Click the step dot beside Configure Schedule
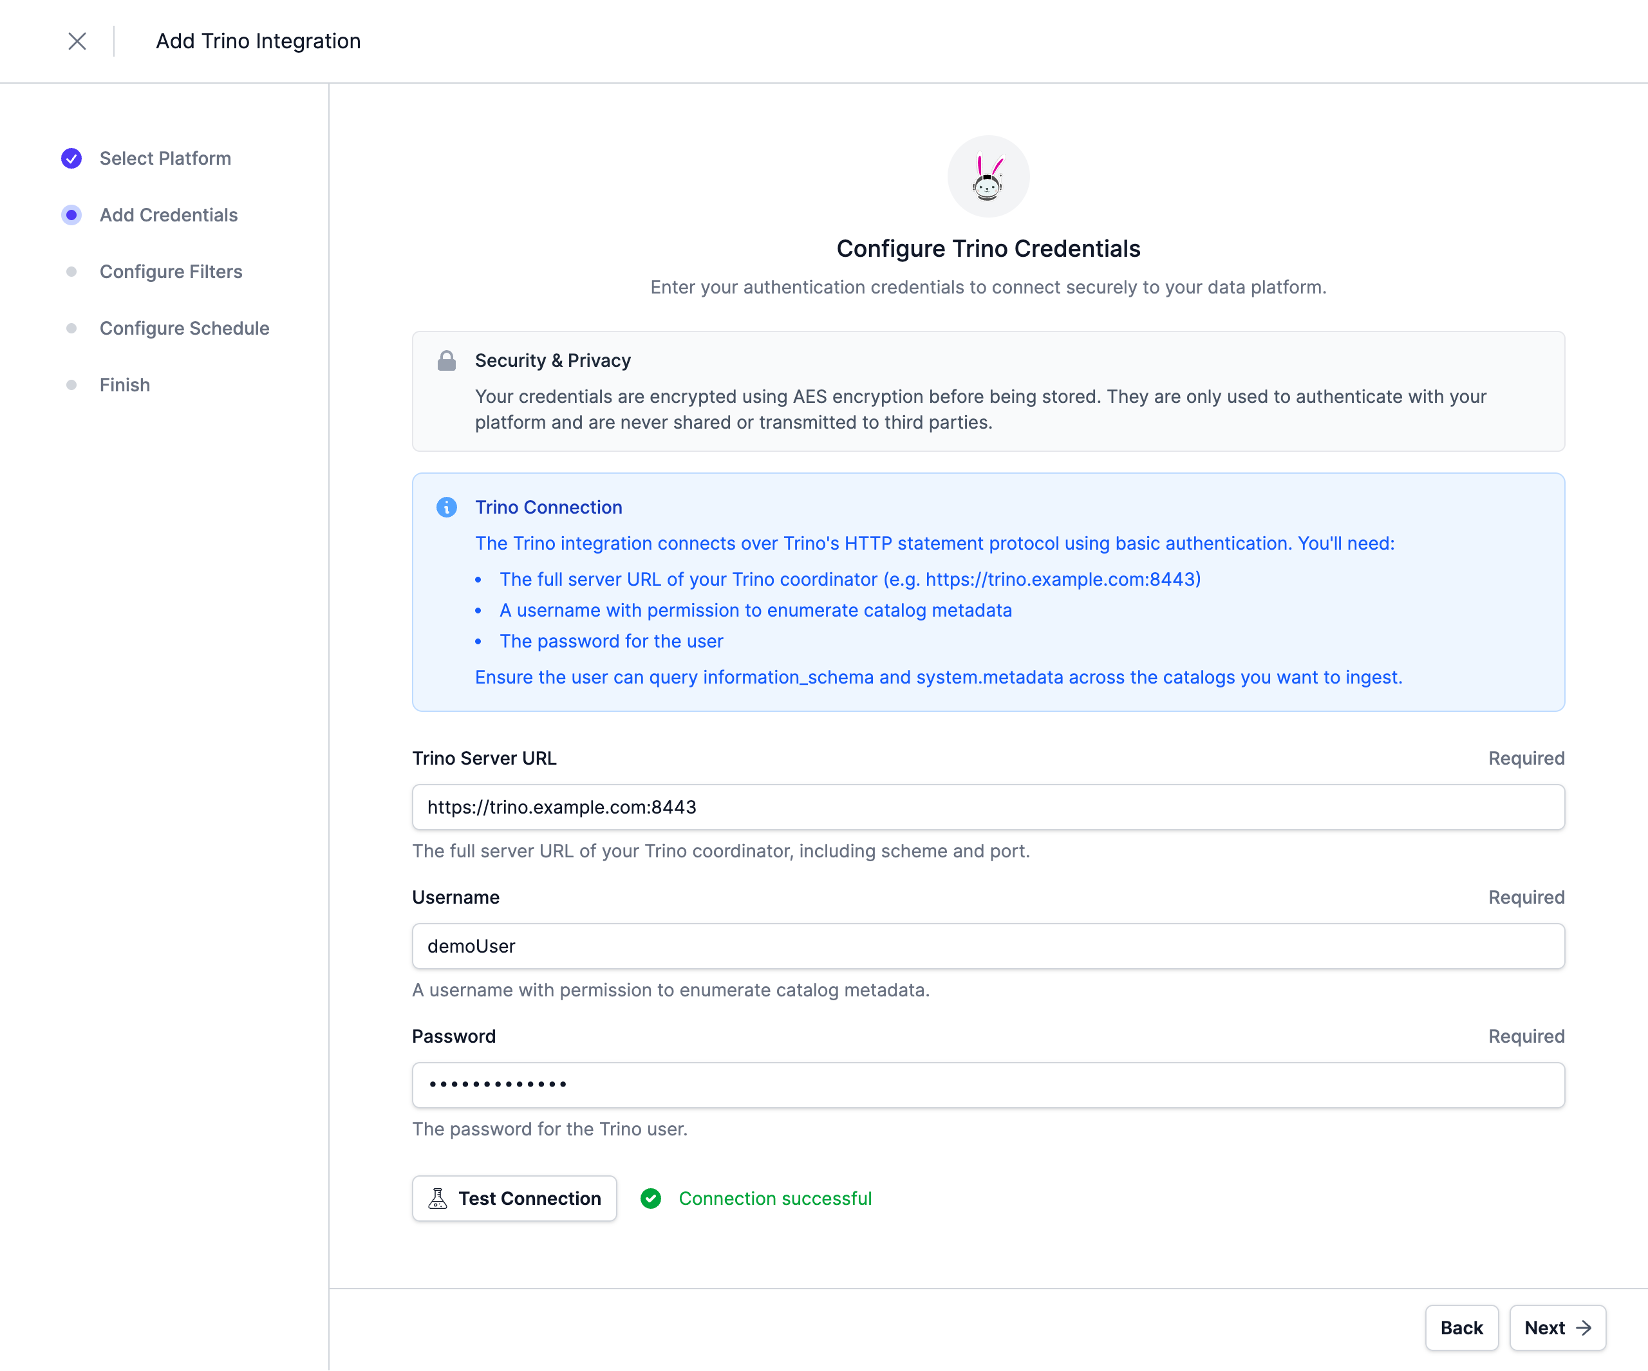This screenshot has height=1371, width=1648. [x=71, y=328]
